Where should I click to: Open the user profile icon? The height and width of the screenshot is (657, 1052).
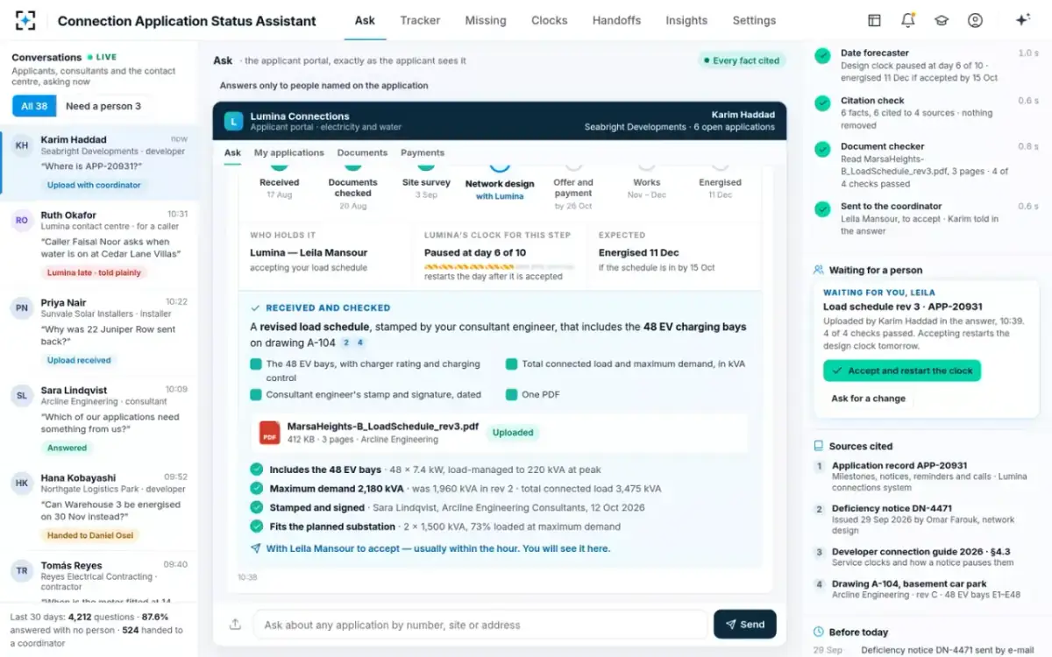pyautogui.click(x=975, y=20)
